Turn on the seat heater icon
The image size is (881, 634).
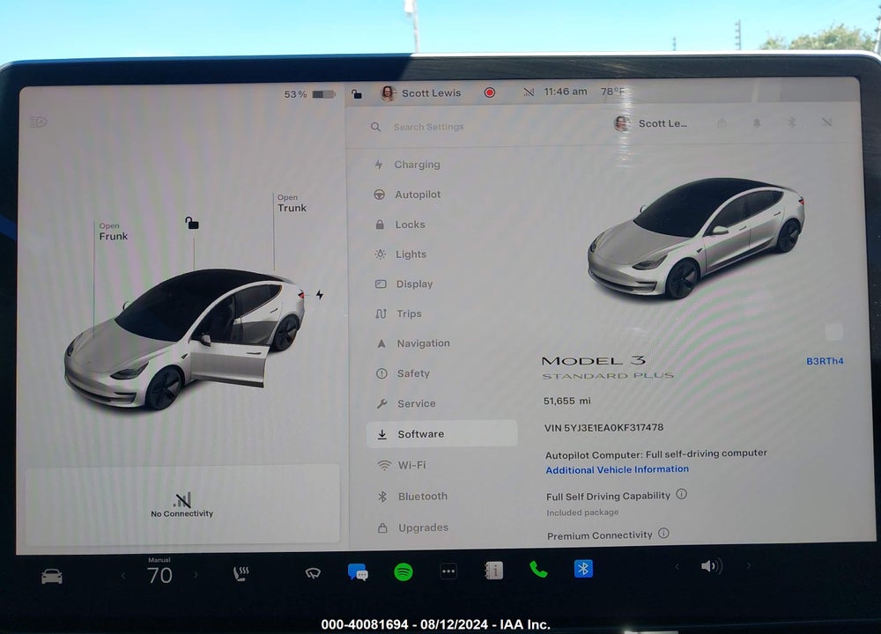(241, 574)
